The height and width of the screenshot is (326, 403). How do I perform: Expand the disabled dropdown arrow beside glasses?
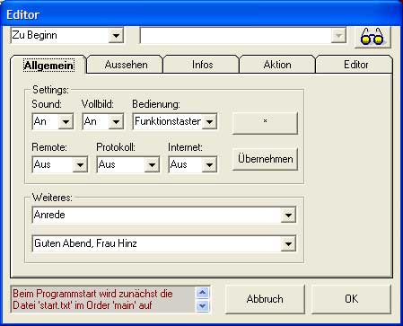(338, 36)
